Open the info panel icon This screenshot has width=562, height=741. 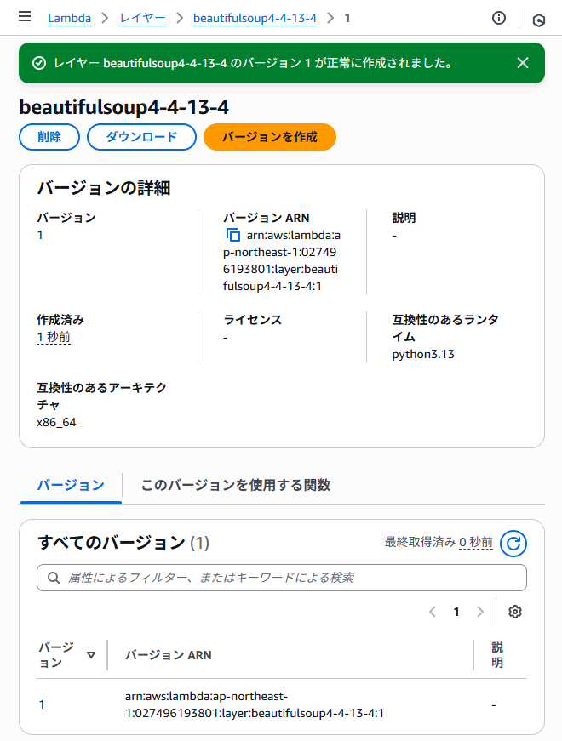499,18
